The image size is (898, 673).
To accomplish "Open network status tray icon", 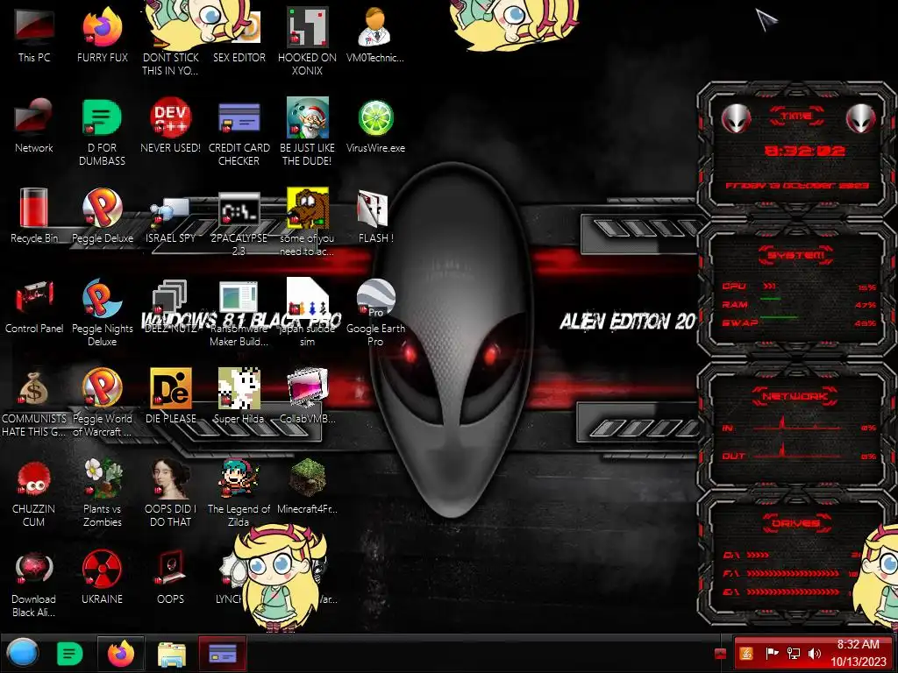I will point(793,653).
